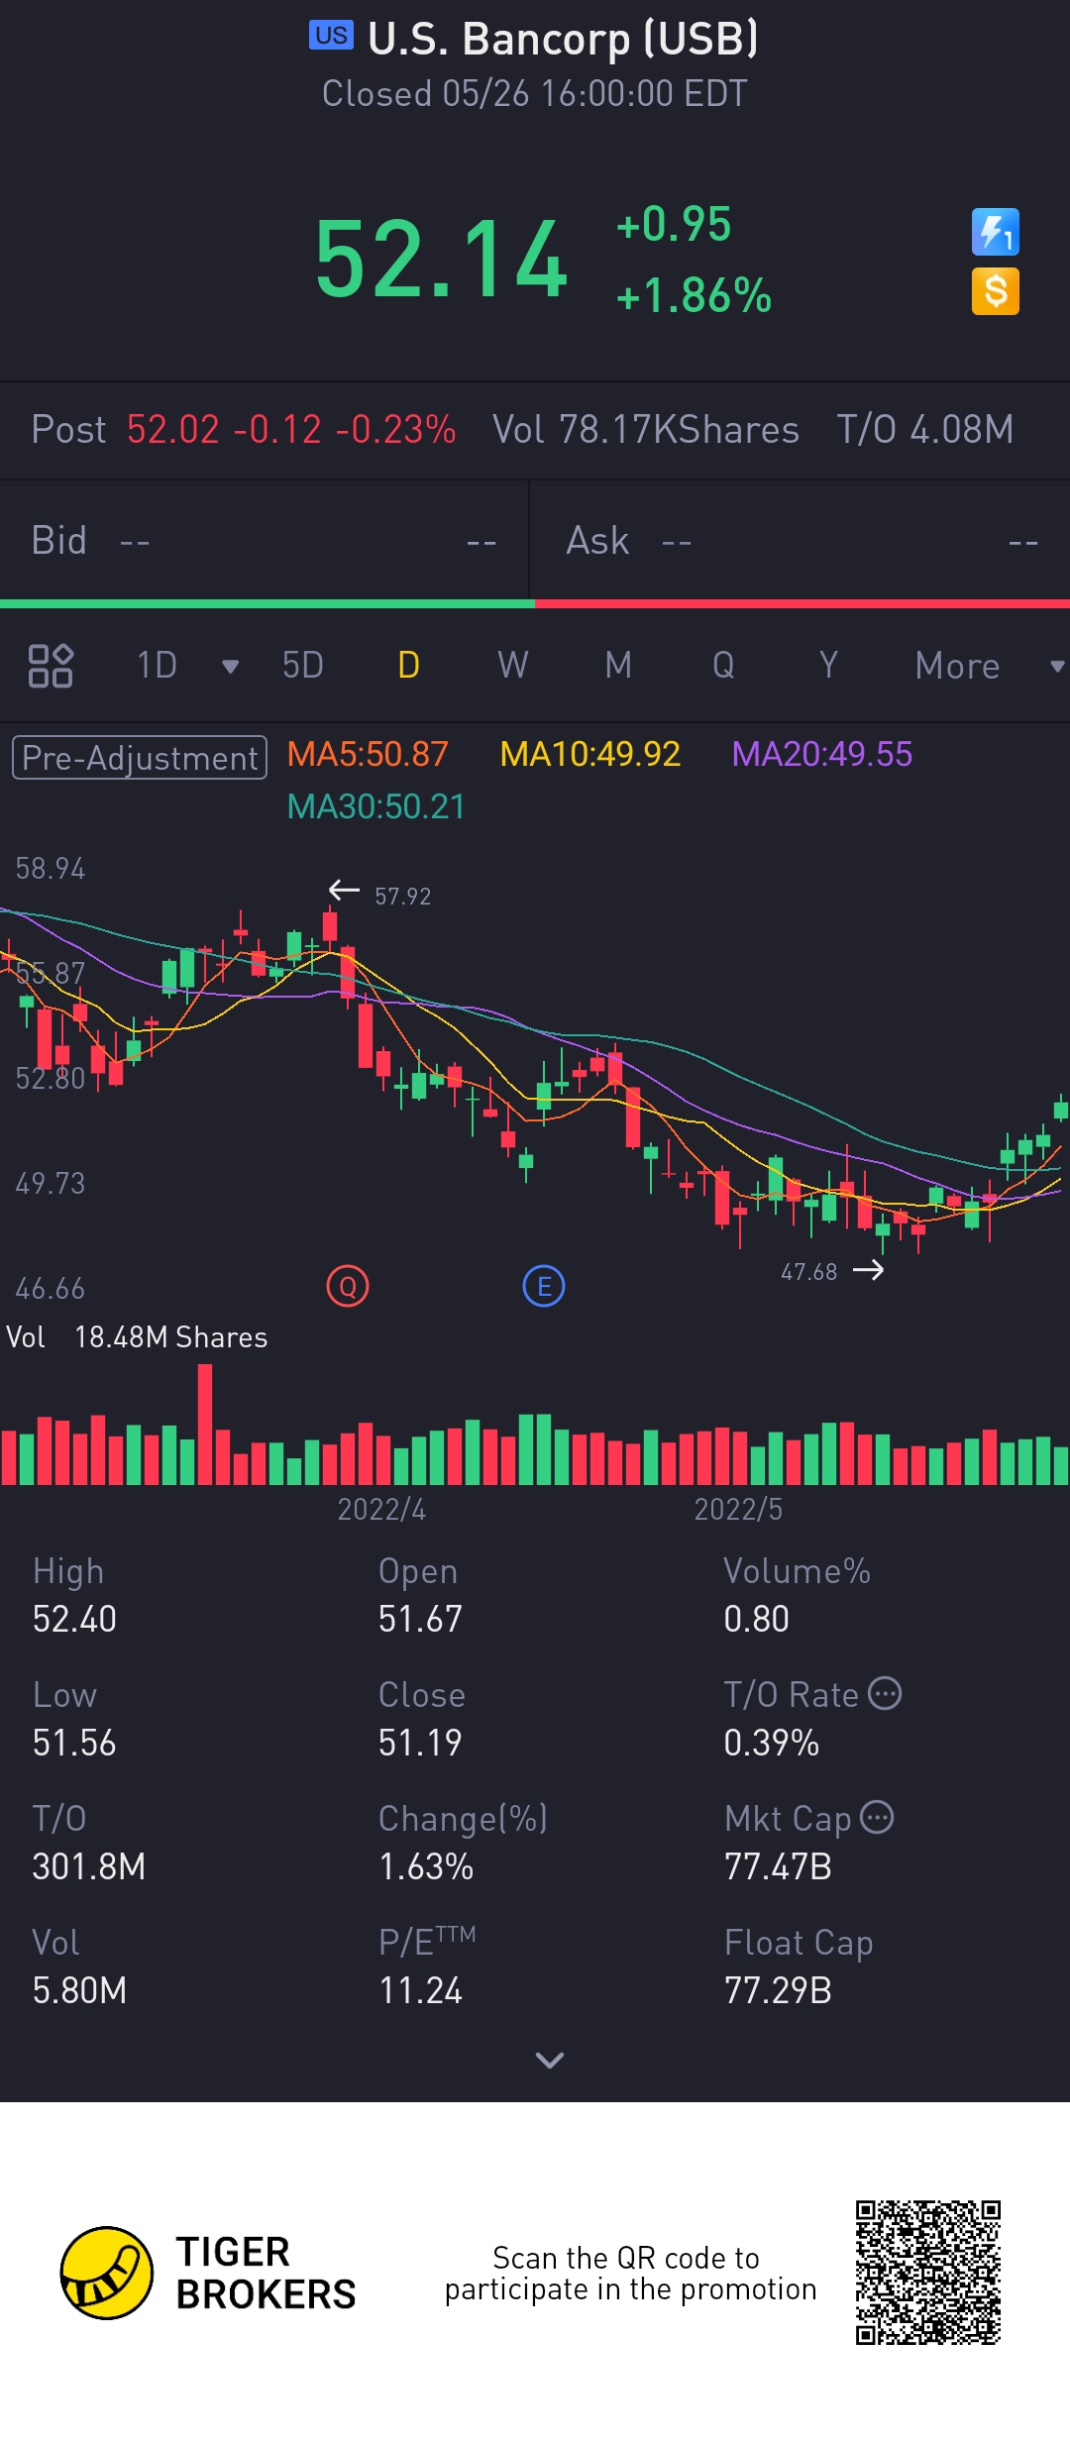Viewport: 1070px width, 2444px height.
Task: Tap the Bid quote panel
Action: tap(265, 541)
